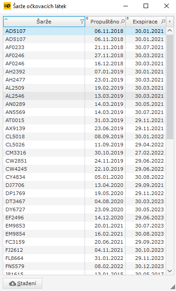Select the FN5579 batch entry
Screen dimensions: 176x291
coord(84,266)
